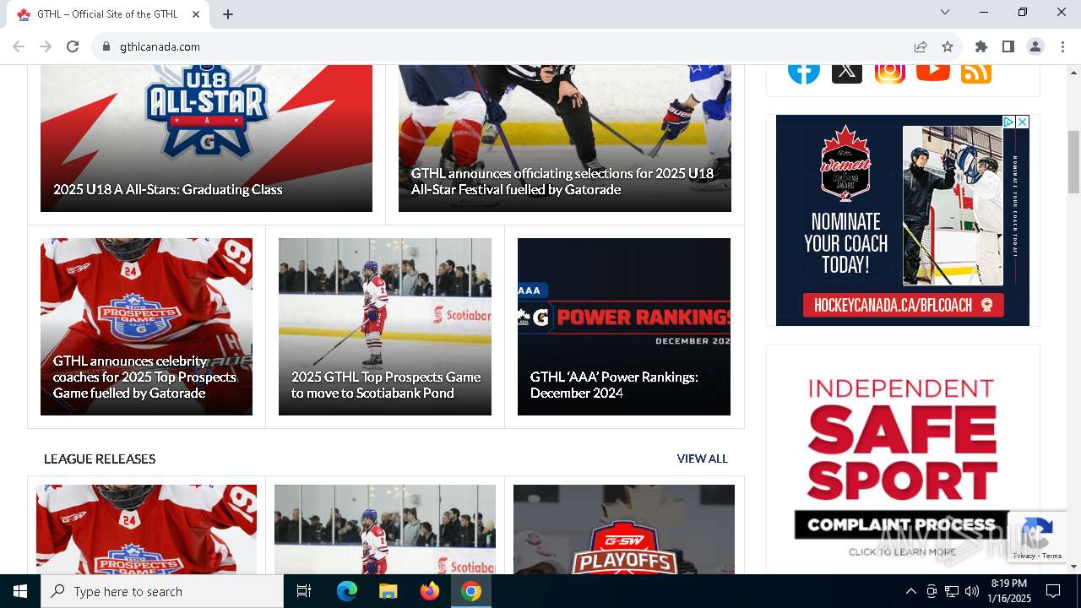Launch Firefox from taskbar
Image resolution: width=1081 pixels, height=608 pixels.
click(430, 591)
